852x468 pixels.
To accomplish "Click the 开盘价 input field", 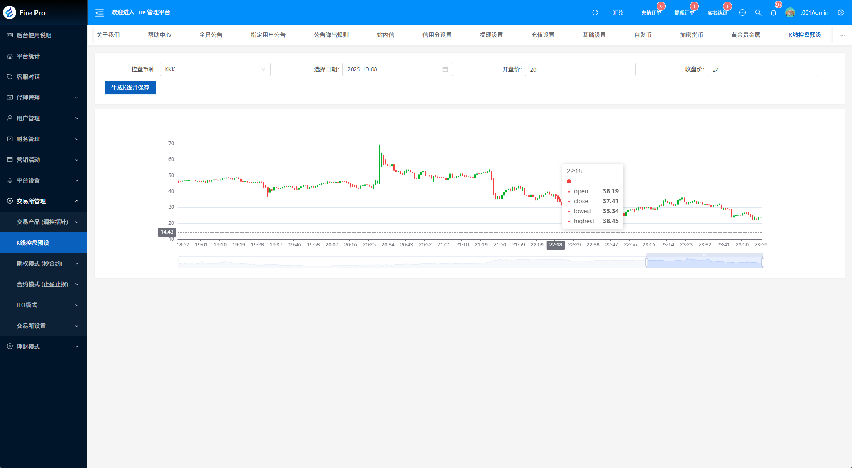I will click(580, 69).
